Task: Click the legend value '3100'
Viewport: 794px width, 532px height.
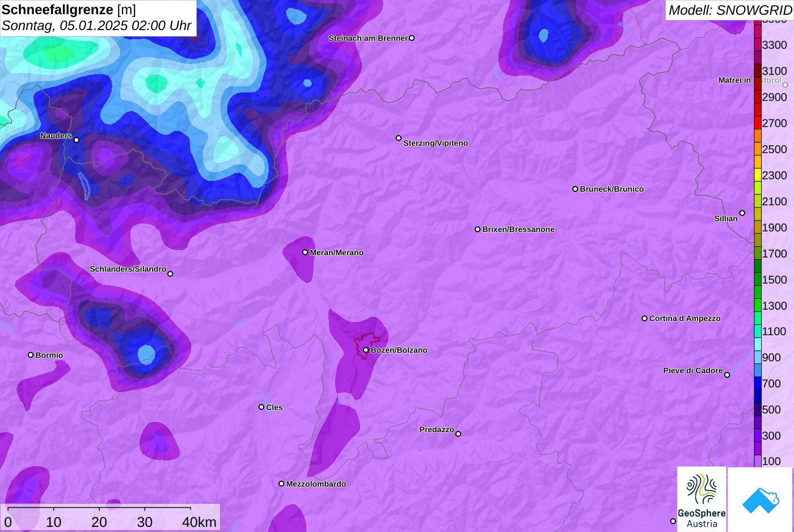Action: point(774,71)
